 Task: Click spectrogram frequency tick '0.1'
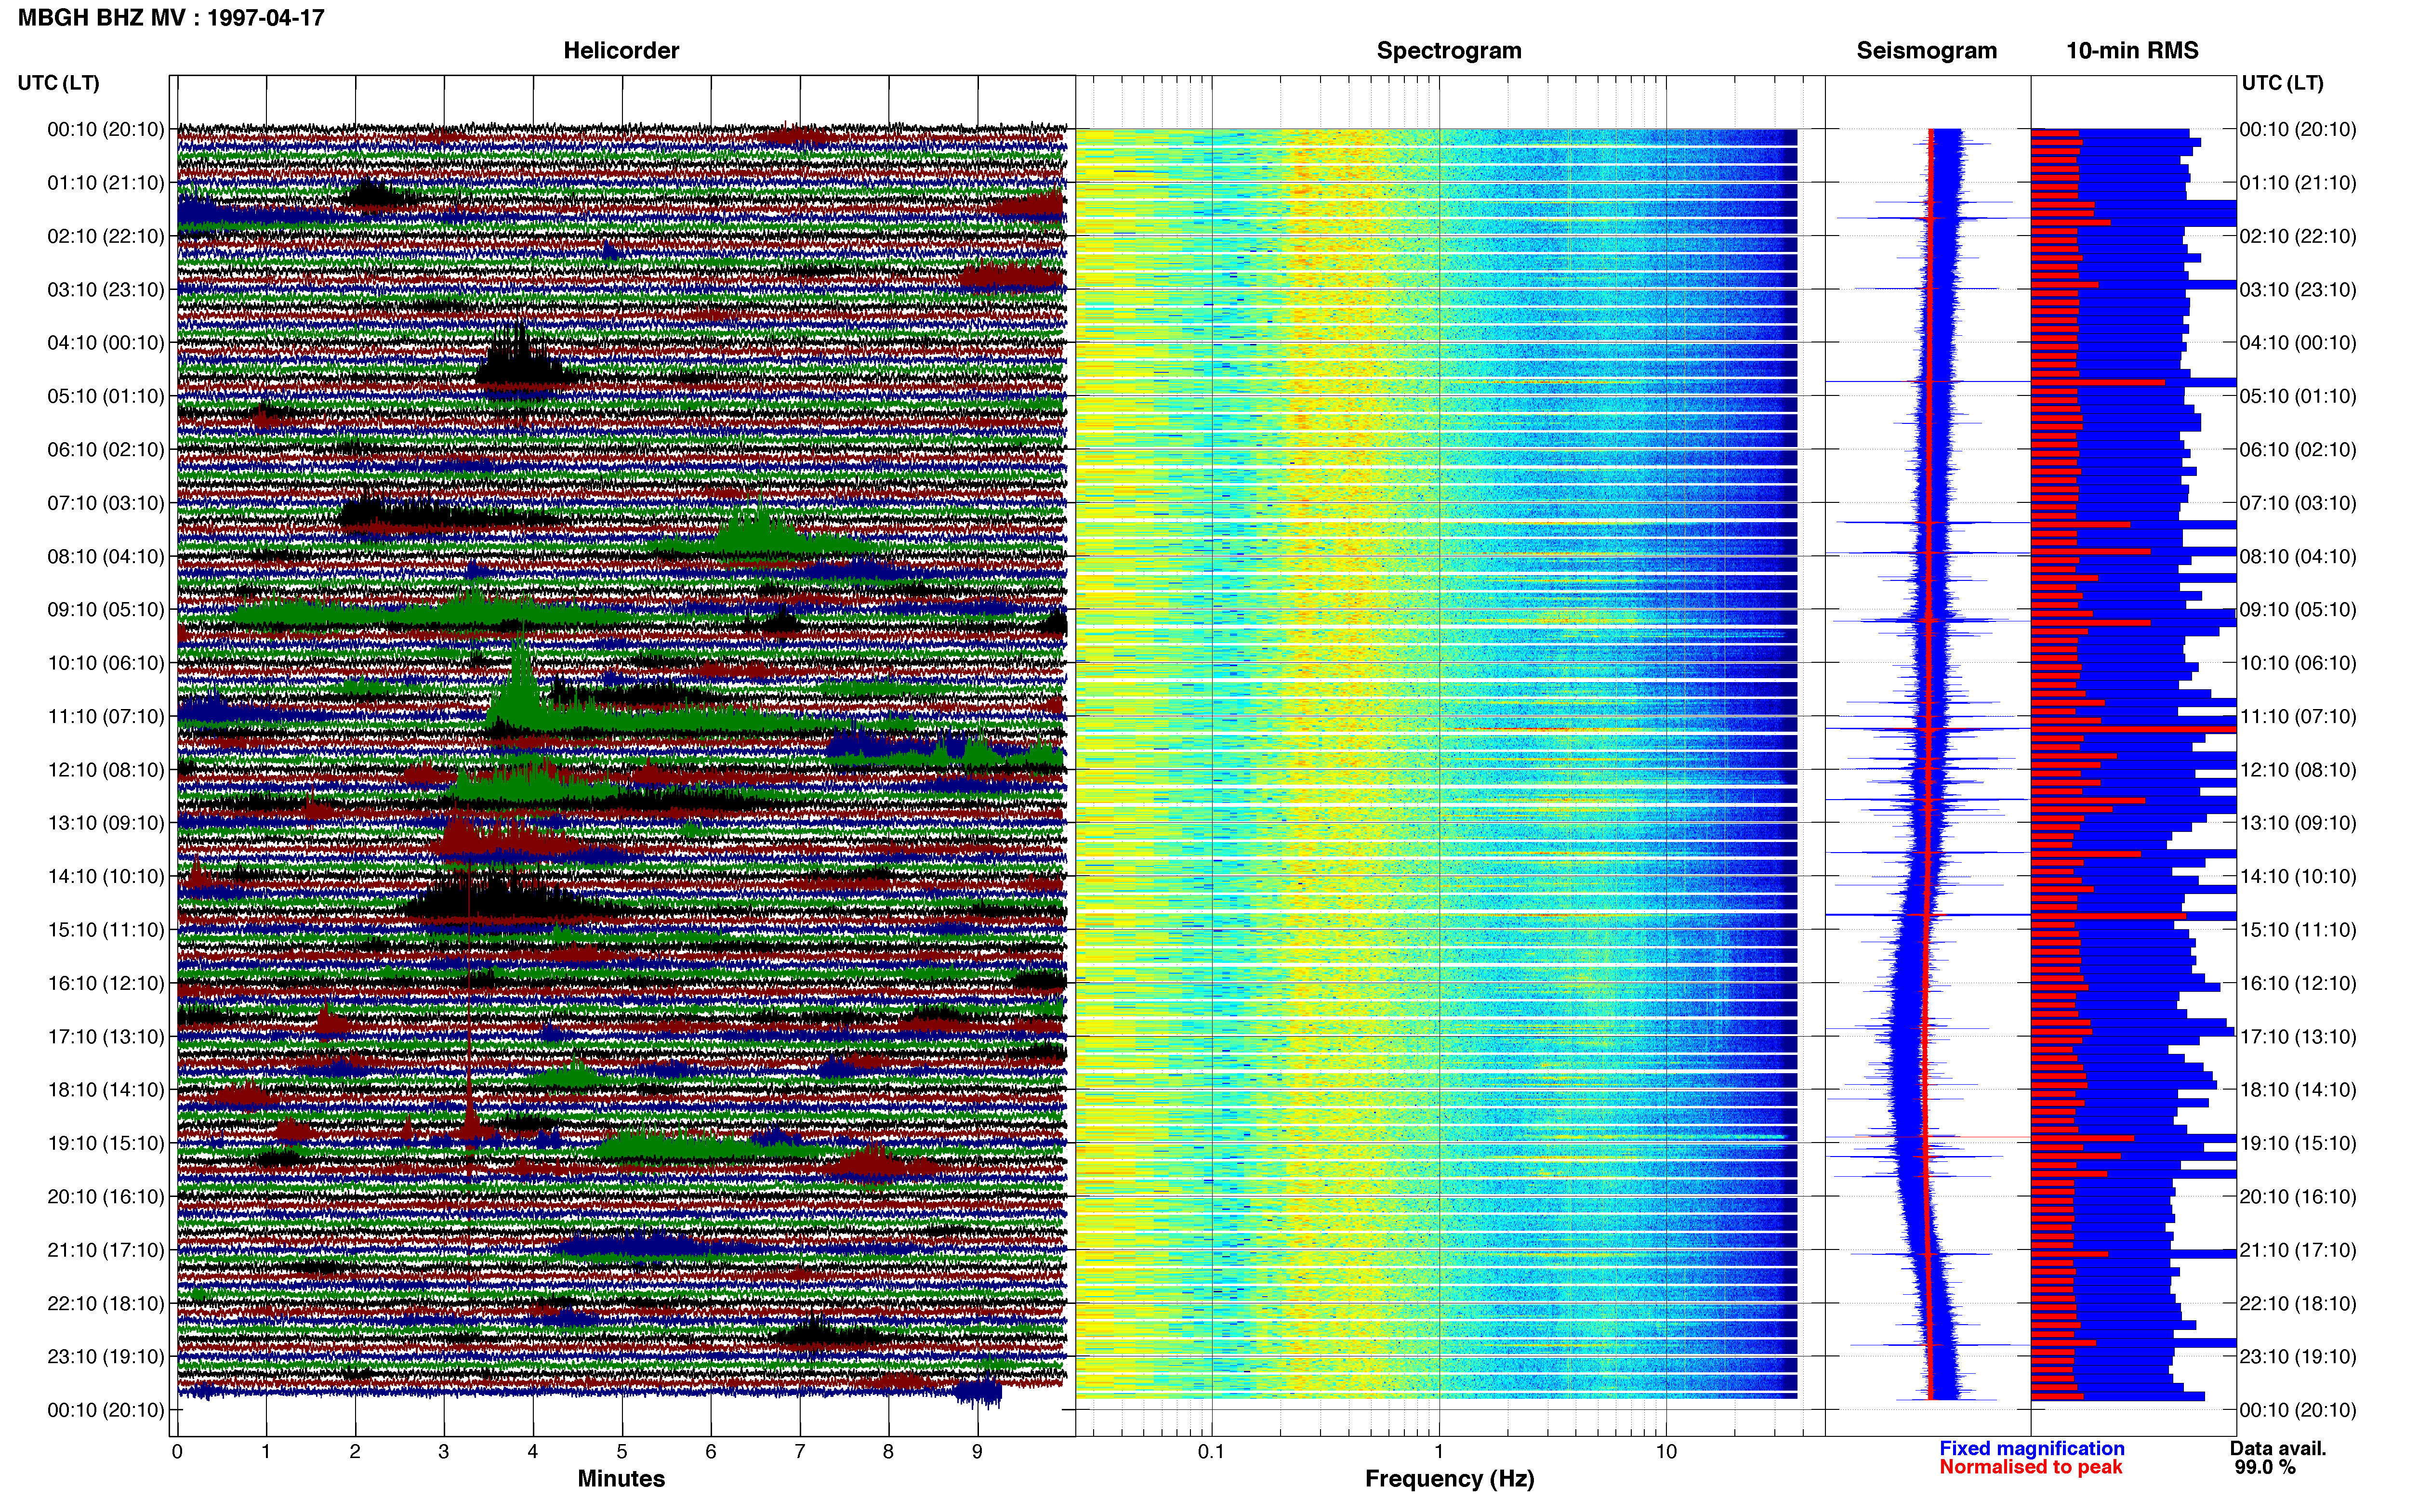[x=1211, y=1451]
